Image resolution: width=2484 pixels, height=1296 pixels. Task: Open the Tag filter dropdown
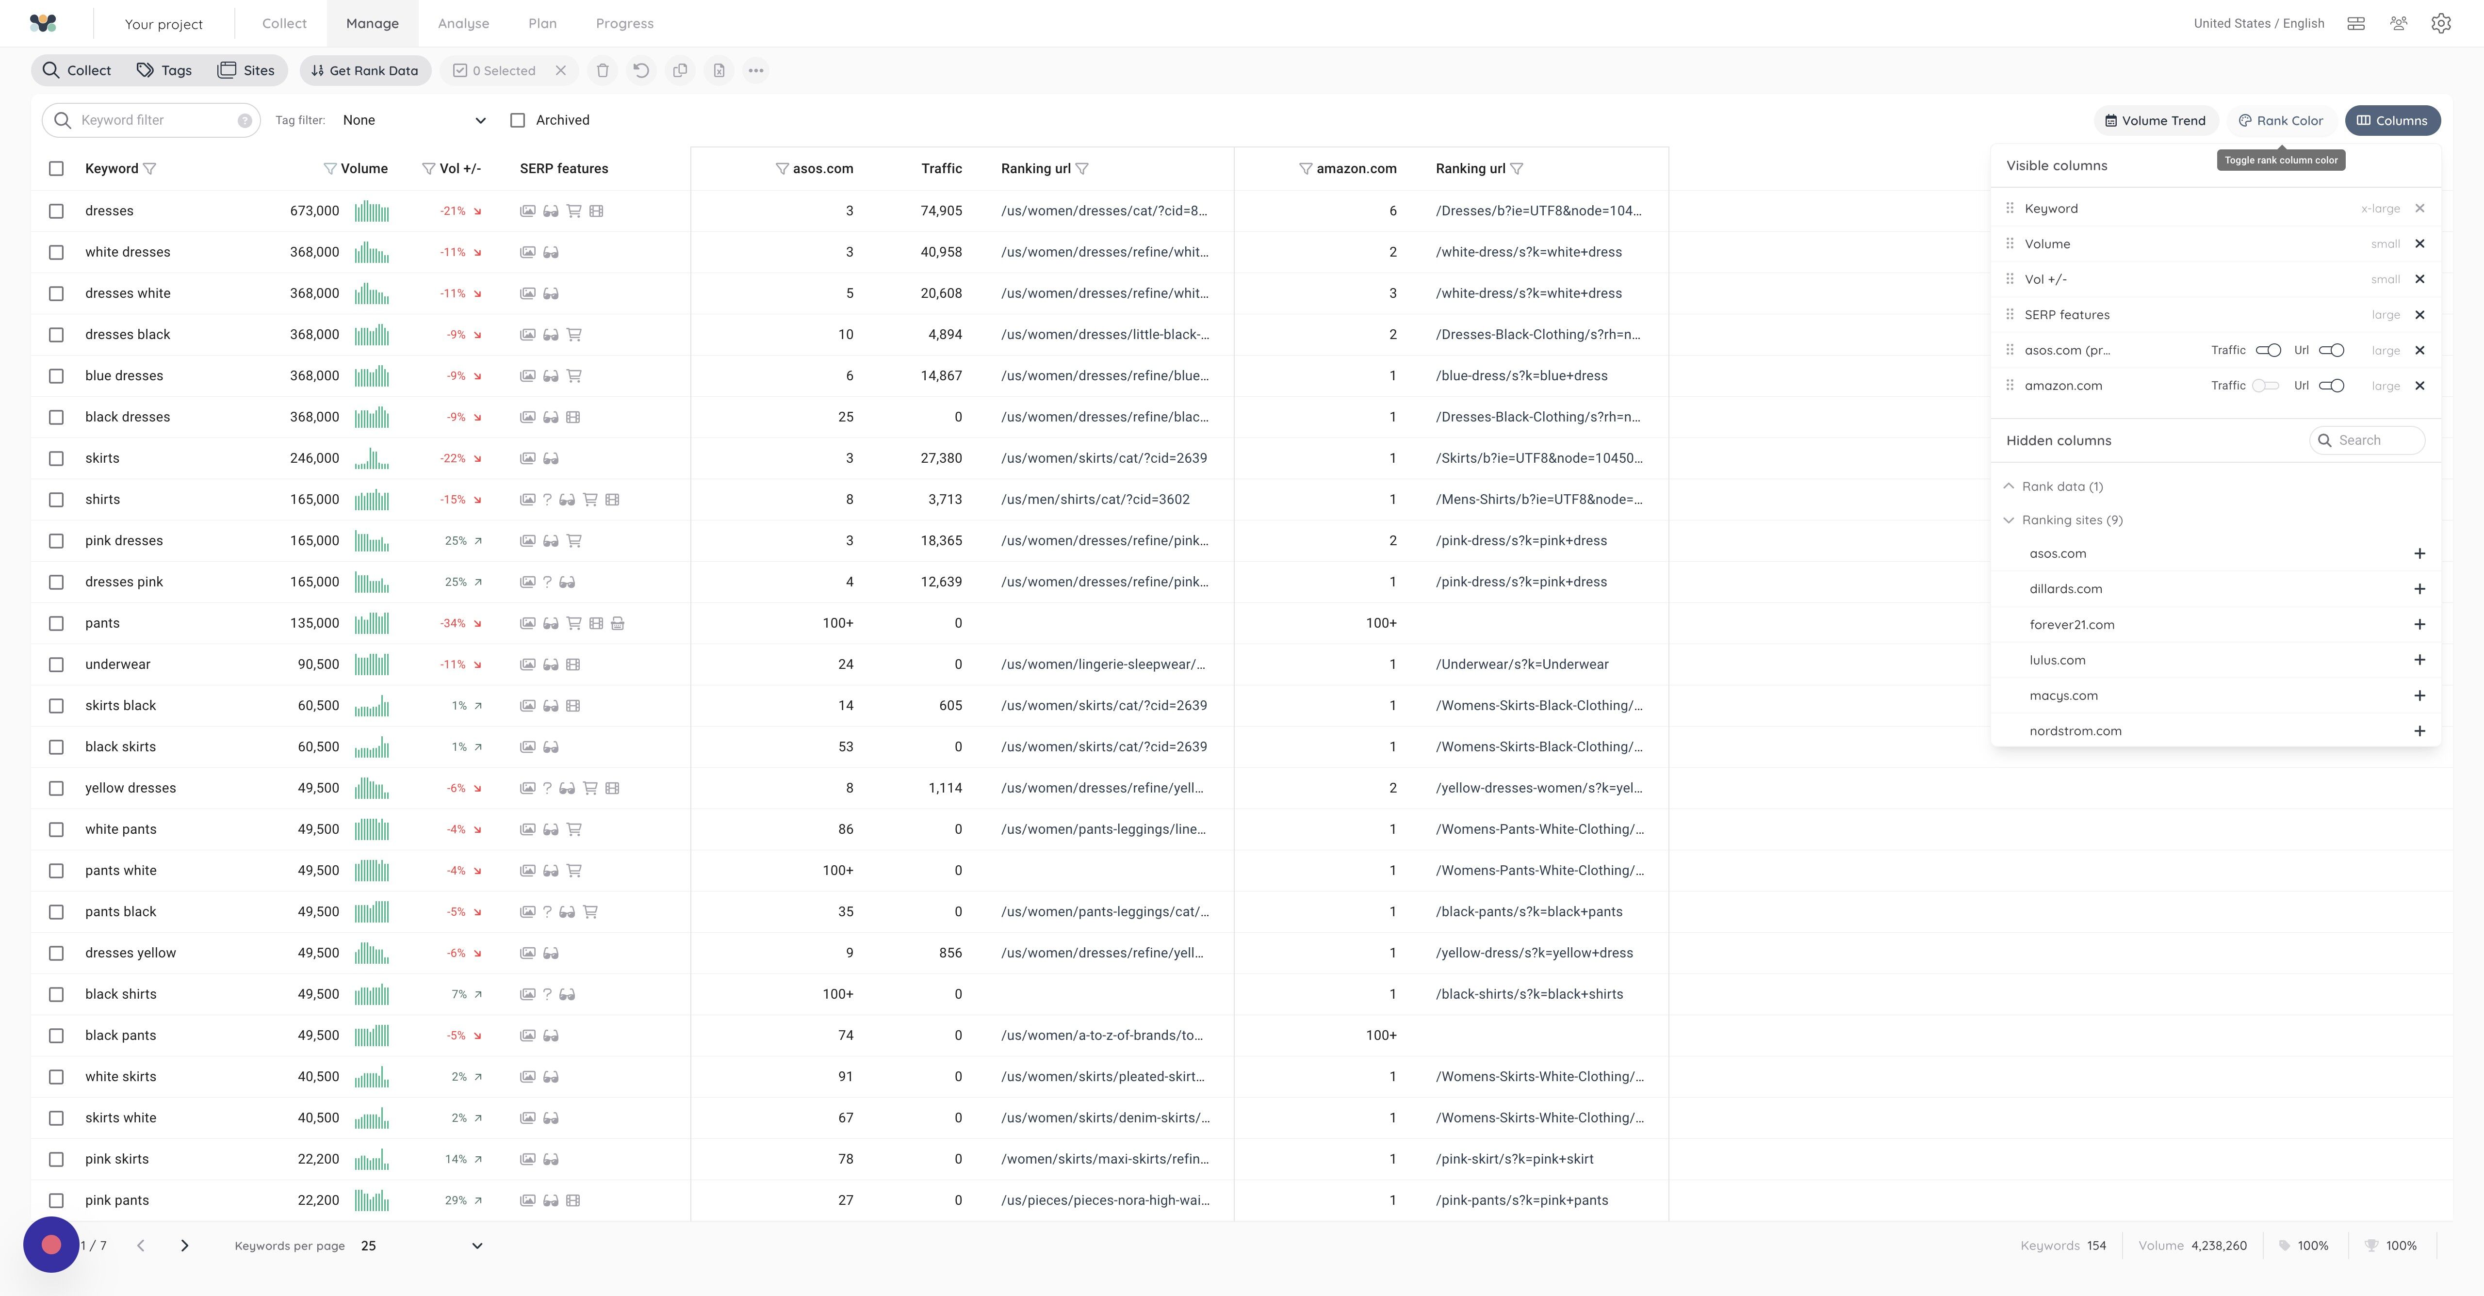click(x=414, y=121)
